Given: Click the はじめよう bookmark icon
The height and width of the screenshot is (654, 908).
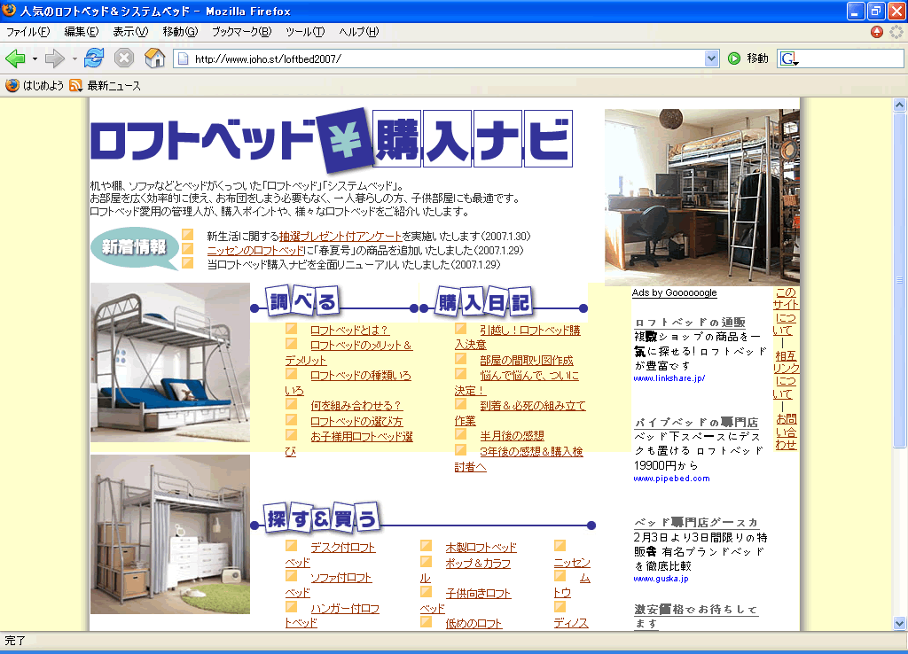Looking at the screenshot, I should tap(12, 86).
